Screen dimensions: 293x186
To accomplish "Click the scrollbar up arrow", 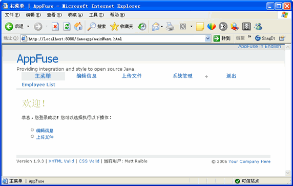I will (287, 47).
